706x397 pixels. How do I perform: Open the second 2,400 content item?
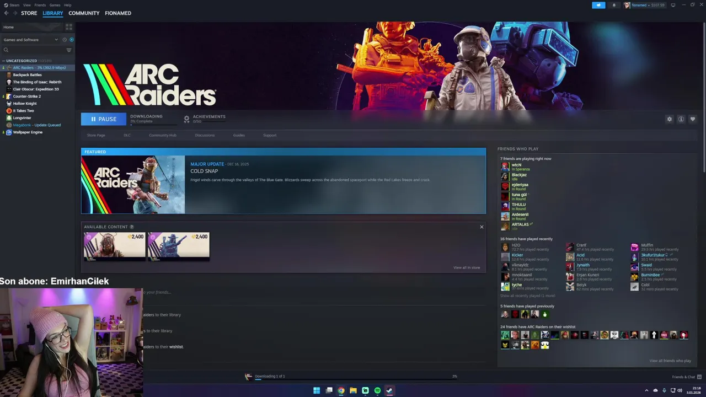[x=178, y=246]
